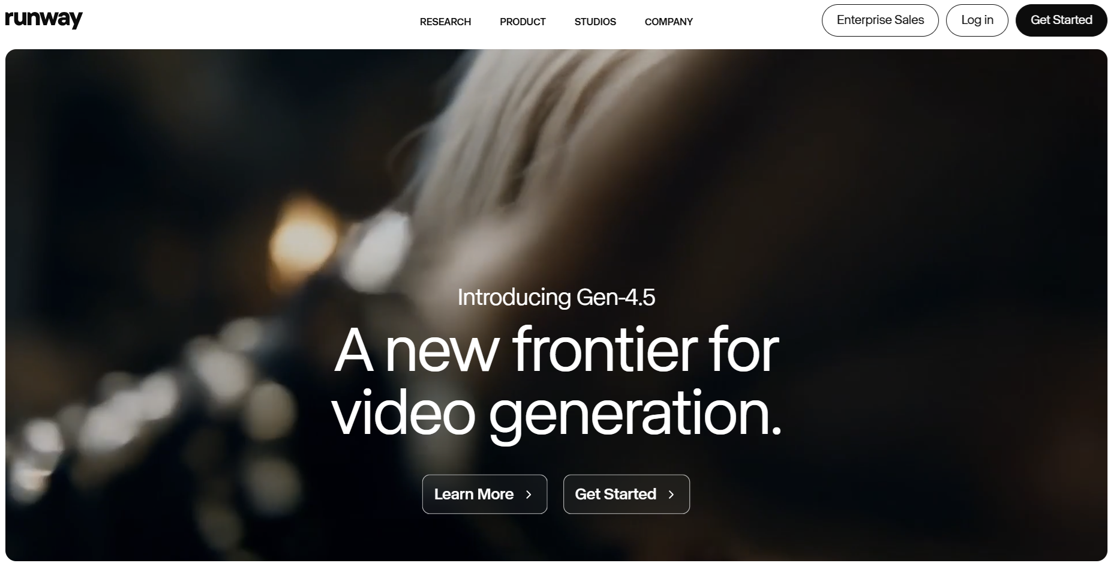This screenshot has width=1117, height=569.
Task: Click the Get Started hero button
Action: [x=626, y=494]
